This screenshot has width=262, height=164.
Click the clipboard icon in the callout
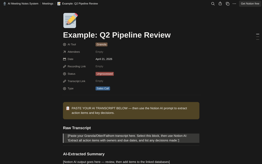point(68,108)
